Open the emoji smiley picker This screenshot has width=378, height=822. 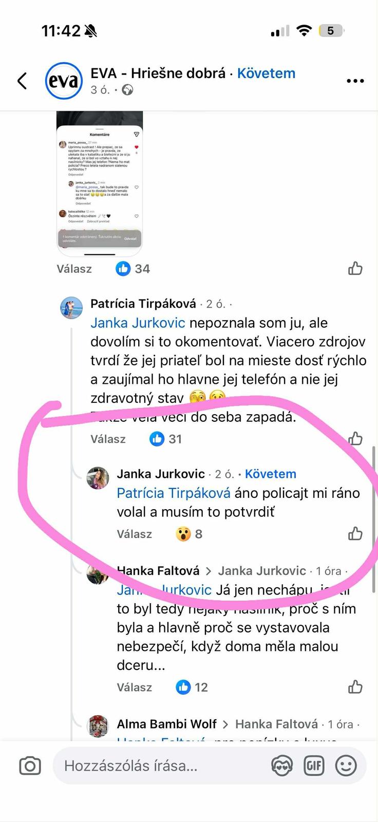point(346,766)
